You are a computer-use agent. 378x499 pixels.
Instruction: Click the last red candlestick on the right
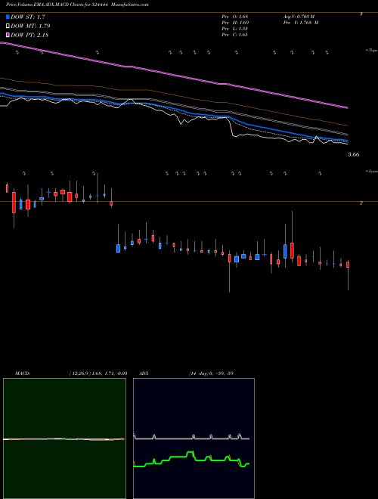(x=348, y=265)
